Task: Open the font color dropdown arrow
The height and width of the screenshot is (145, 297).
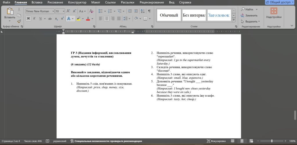Action: pos(93,19)
